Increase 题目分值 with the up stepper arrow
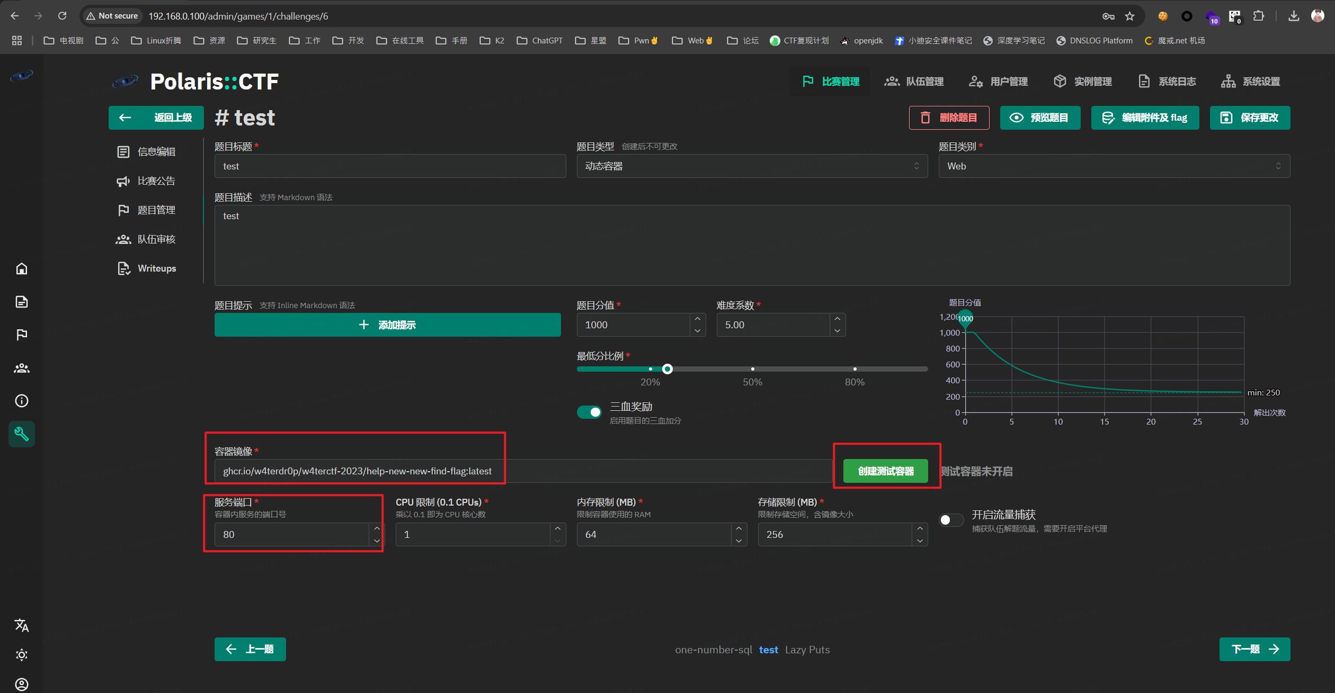 (697, 319)
